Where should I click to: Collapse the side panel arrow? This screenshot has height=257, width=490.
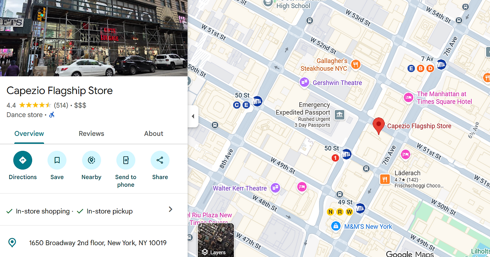point(193,116)
